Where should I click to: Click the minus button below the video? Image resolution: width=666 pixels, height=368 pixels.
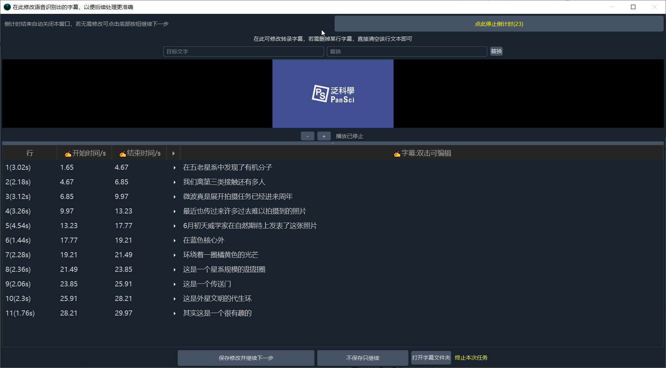click(x=307, y=136)
